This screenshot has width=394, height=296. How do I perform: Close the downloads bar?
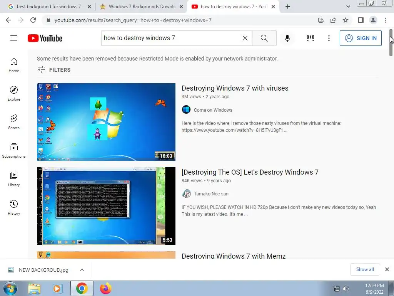[x=387, y=269]
